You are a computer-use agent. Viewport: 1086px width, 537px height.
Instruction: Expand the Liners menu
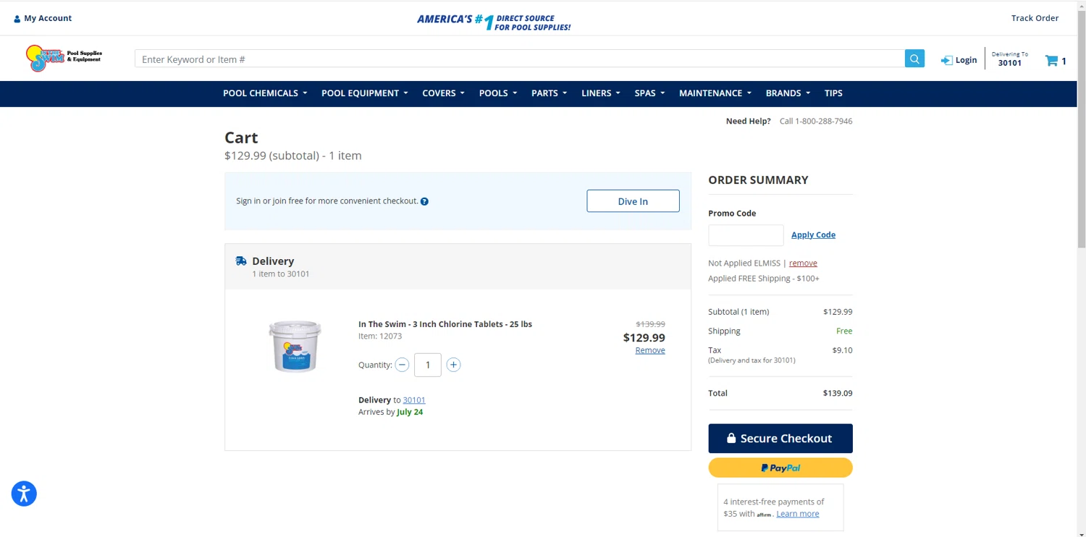[x=601, y=93]
